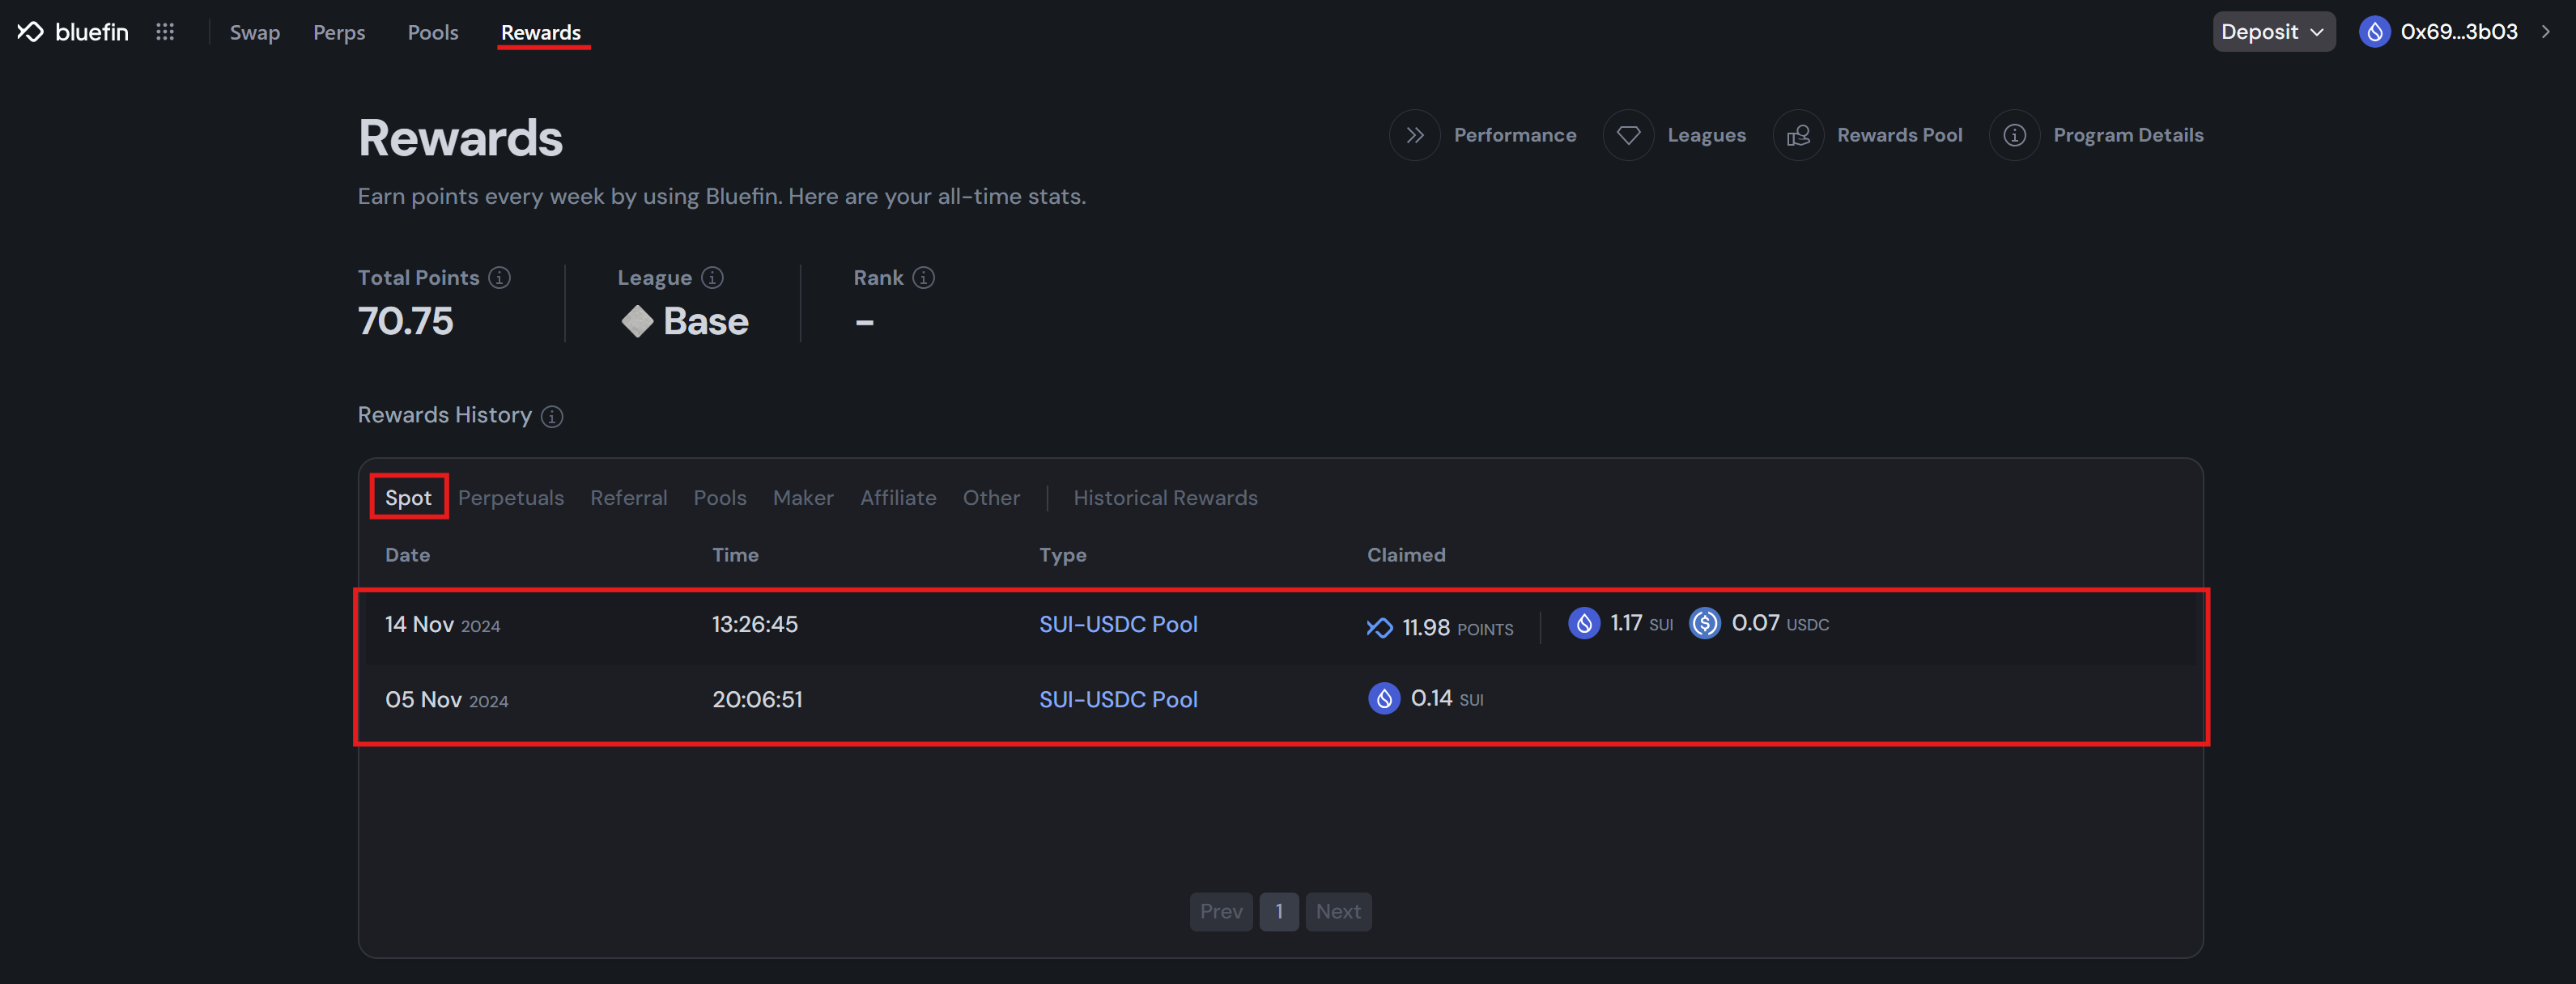Click the Rank info icon
Viewport: 2576px width, 984px height.
tap(924, 278)
